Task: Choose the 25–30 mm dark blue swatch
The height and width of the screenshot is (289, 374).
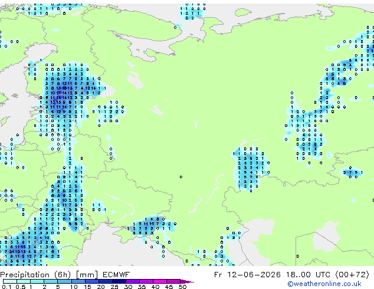Action: pos(119,281)
